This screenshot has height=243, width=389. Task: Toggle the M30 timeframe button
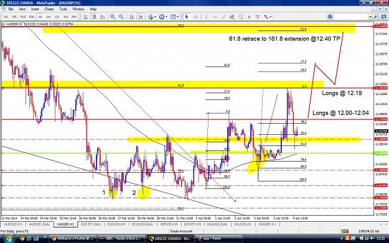(32, 17)
